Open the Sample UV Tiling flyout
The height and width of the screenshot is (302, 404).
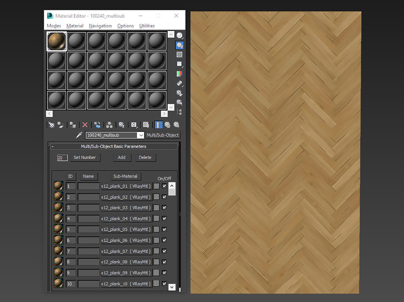179,64
